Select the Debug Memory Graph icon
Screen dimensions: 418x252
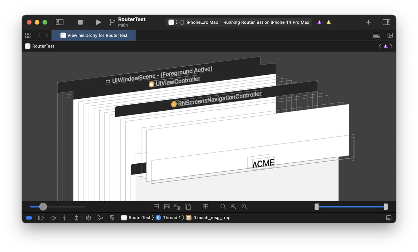click(100, 217)
